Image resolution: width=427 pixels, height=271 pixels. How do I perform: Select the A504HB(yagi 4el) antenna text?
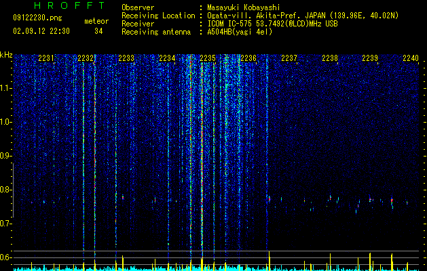pos(240,32)
